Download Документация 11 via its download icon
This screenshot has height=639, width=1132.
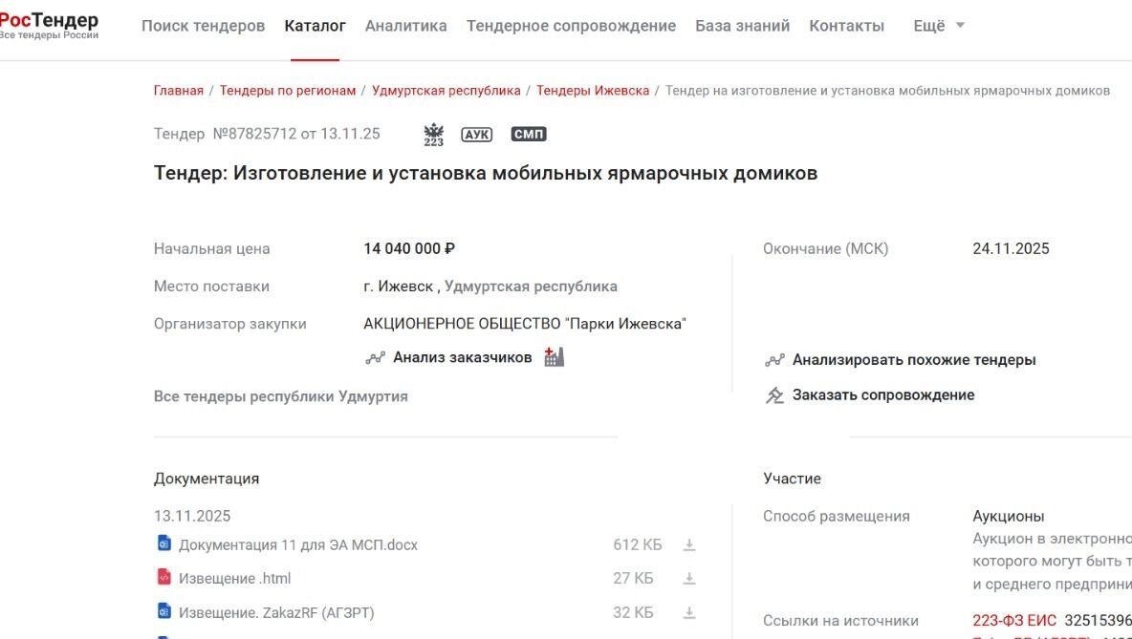point(689,543)
